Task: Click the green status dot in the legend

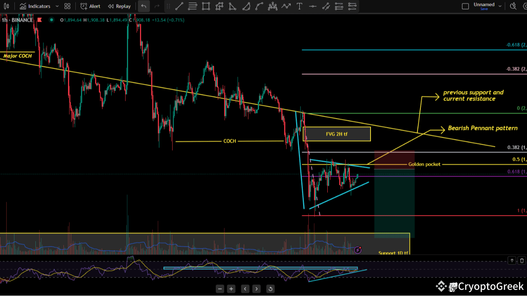Action: click(50, 19)
